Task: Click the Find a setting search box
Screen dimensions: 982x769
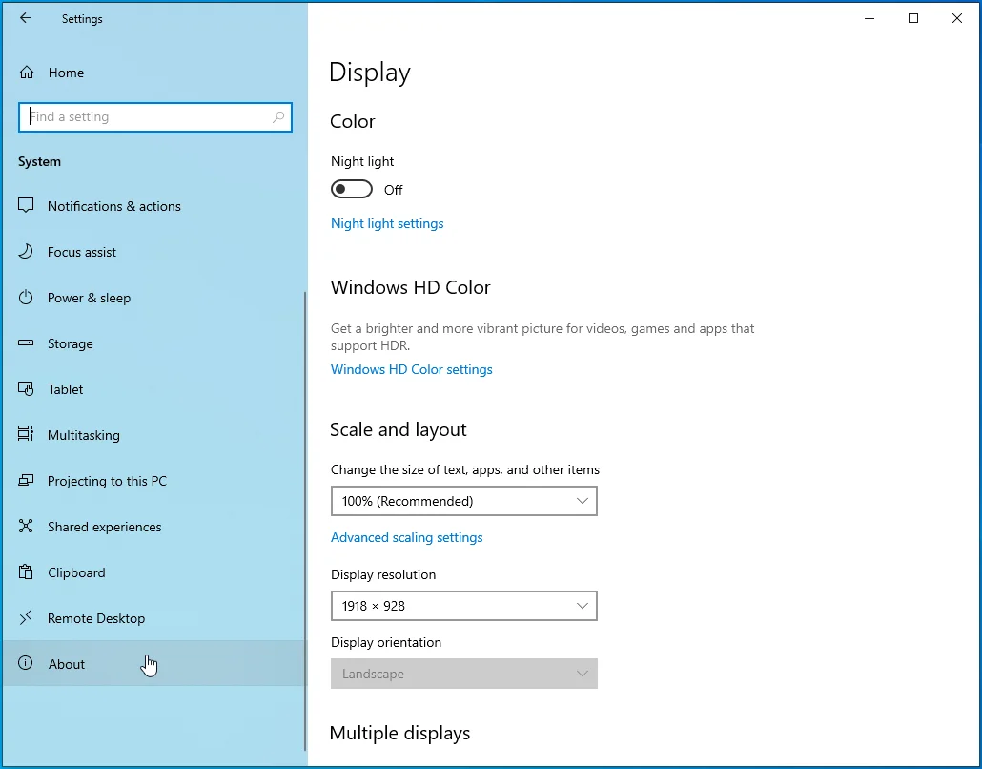Action: click(x=155, y=117)
